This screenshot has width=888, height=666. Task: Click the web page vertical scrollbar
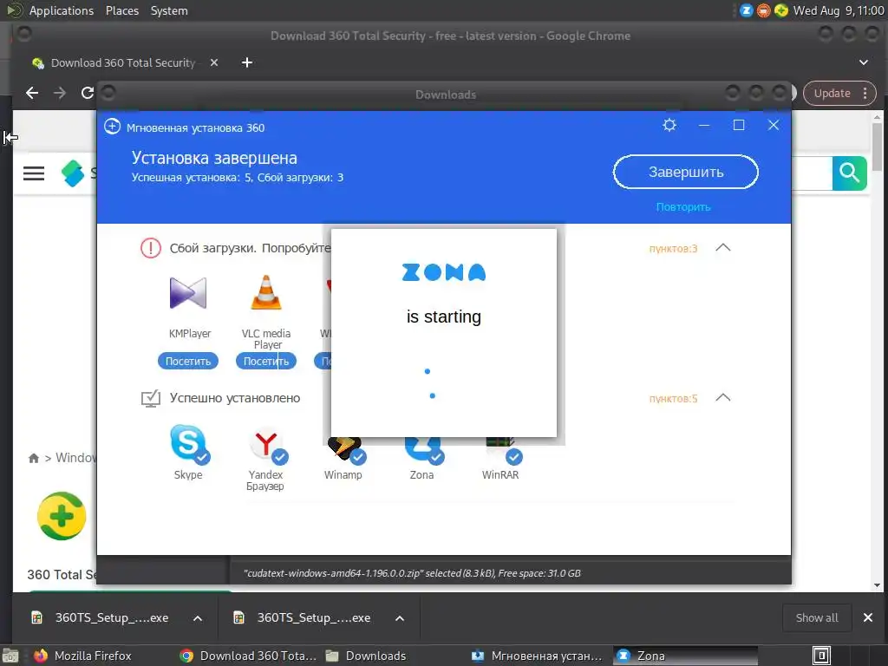(x=878, y=147)
